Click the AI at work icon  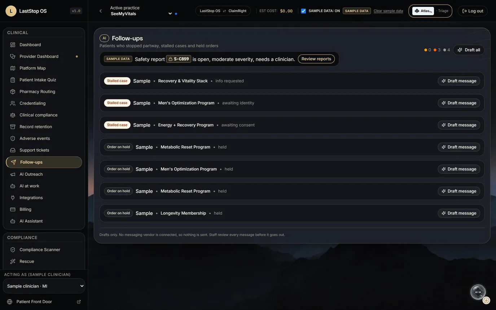13,186
